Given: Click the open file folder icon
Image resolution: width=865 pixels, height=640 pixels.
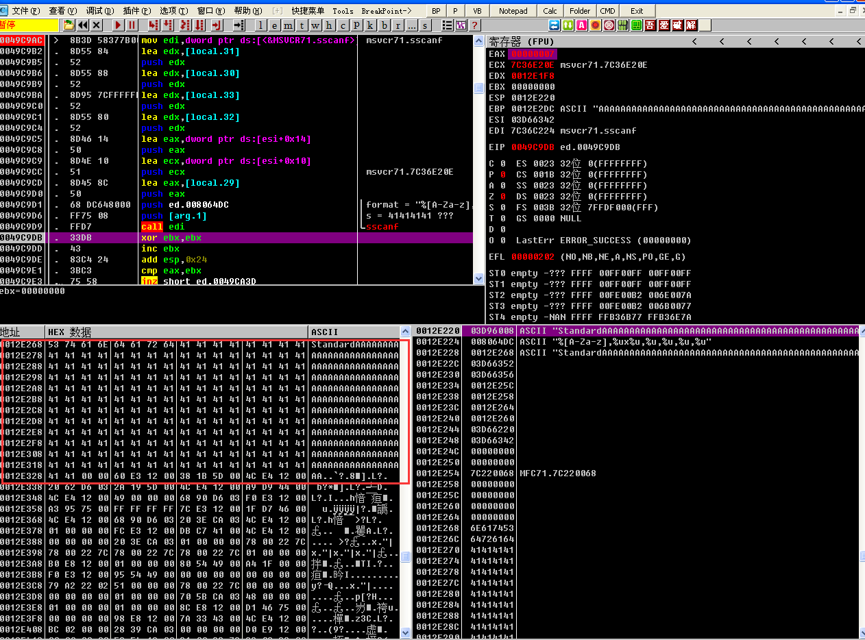Looking at the screenshot, I should coord(69,25).
